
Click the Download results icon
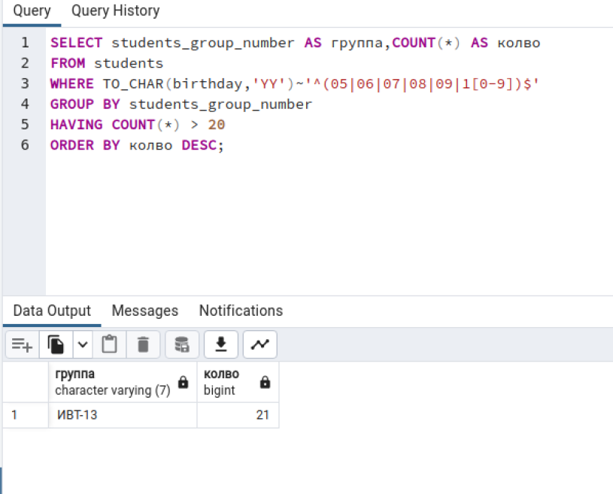pyautogui.click(x=221, y=344)
